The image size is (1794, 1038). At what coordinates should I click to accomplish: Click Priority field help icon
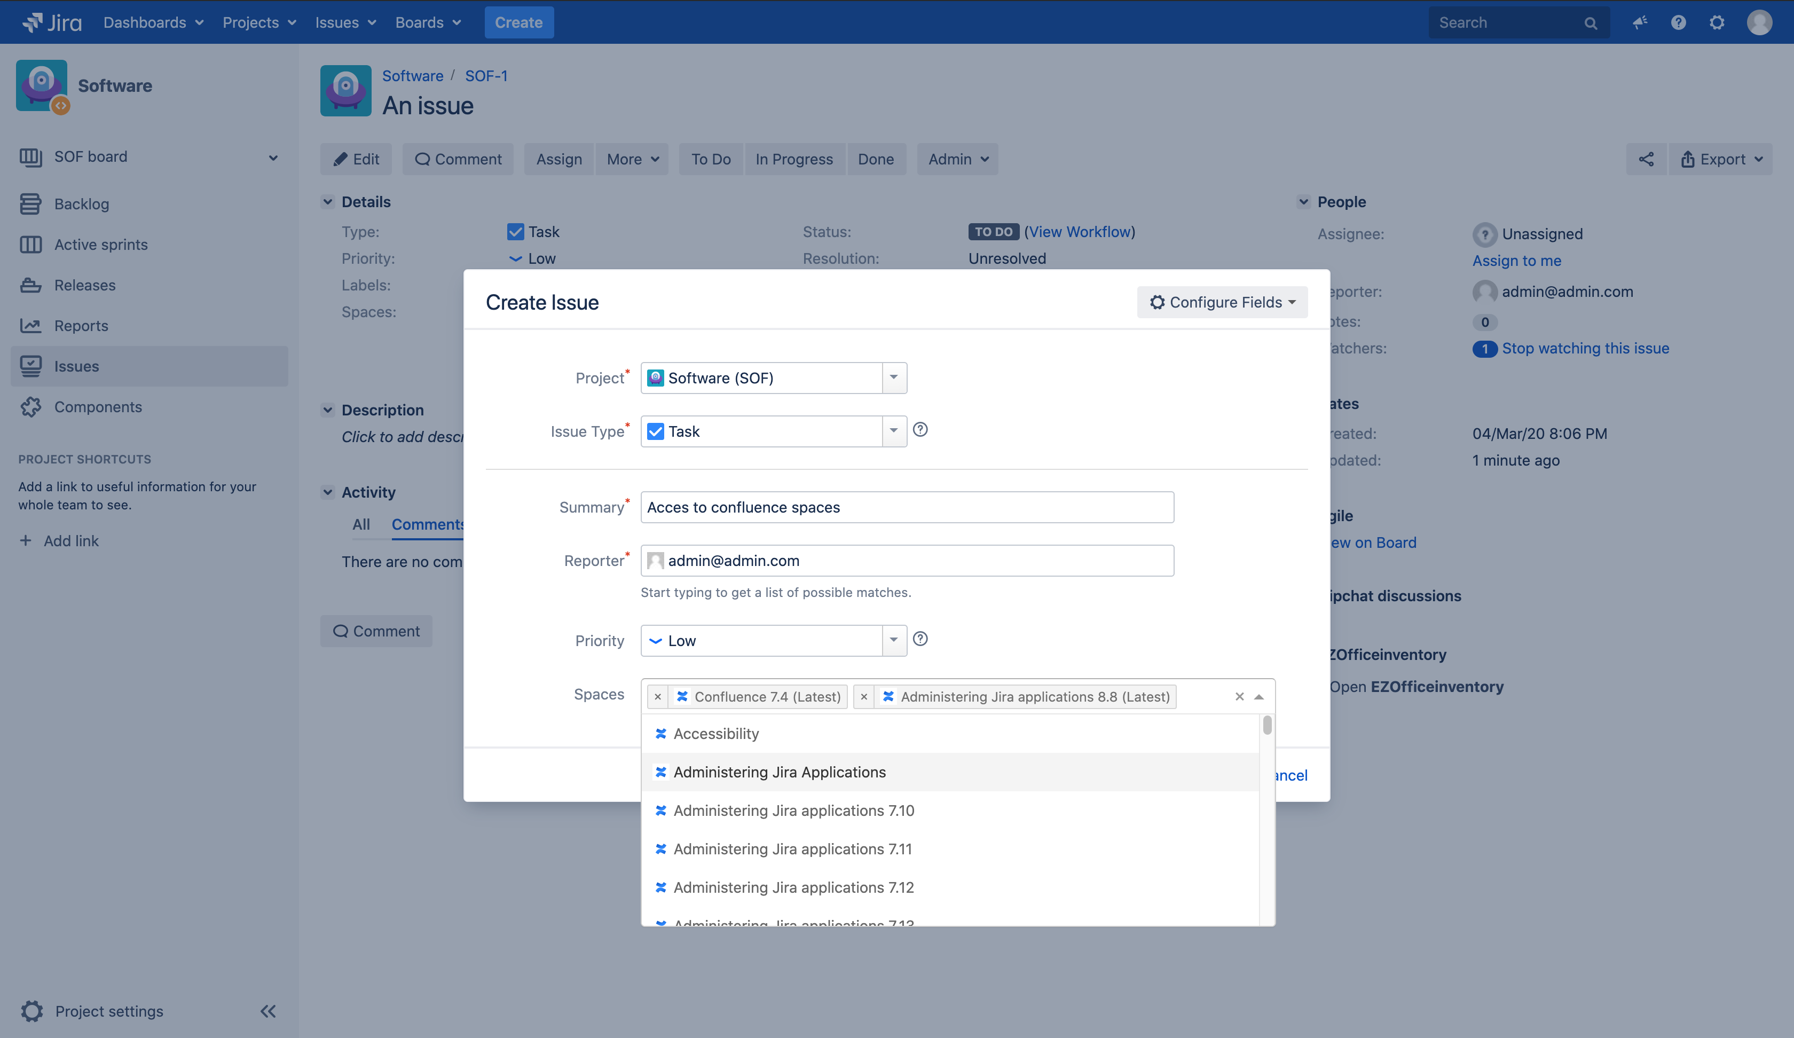tap(920, 639)
